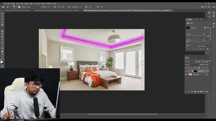216x121 pixels.
Task: Add layer mask at Layers panel bottom
Action: 195,92
